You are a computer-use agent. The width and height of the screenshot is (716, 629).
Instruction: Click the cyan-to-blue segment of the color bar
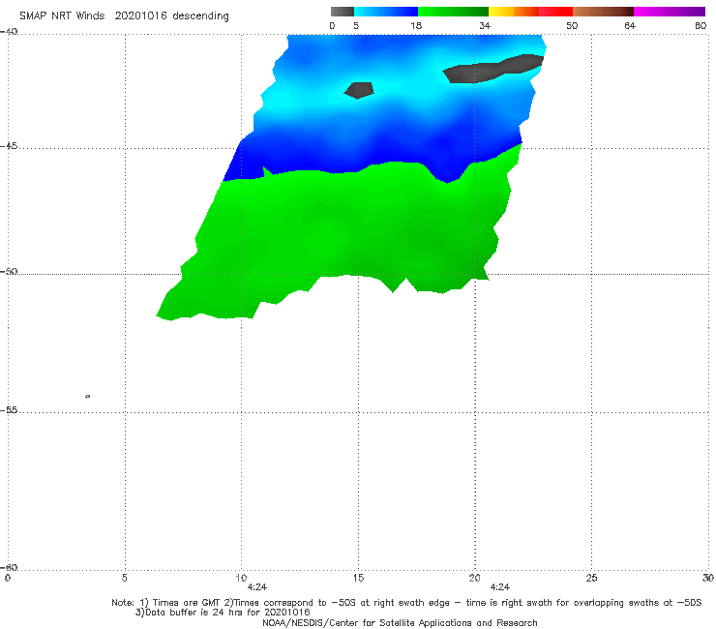click(386, 12)
